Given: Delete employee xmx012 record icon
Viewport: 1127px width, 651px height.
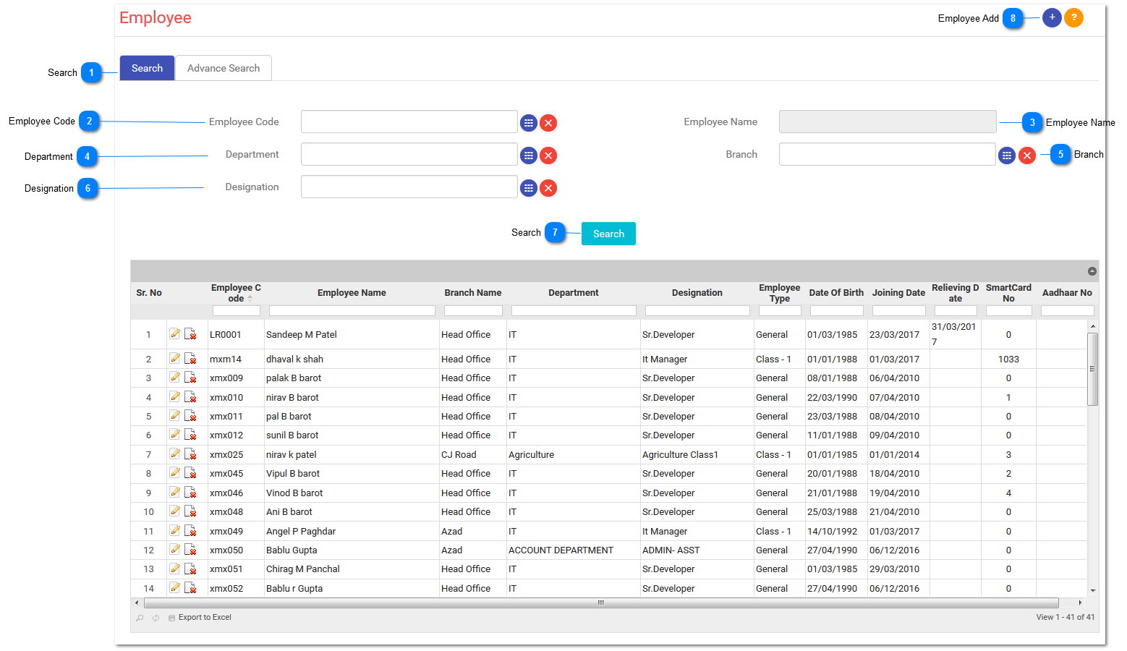Looking at the screenshot, I should coord(190,434).
